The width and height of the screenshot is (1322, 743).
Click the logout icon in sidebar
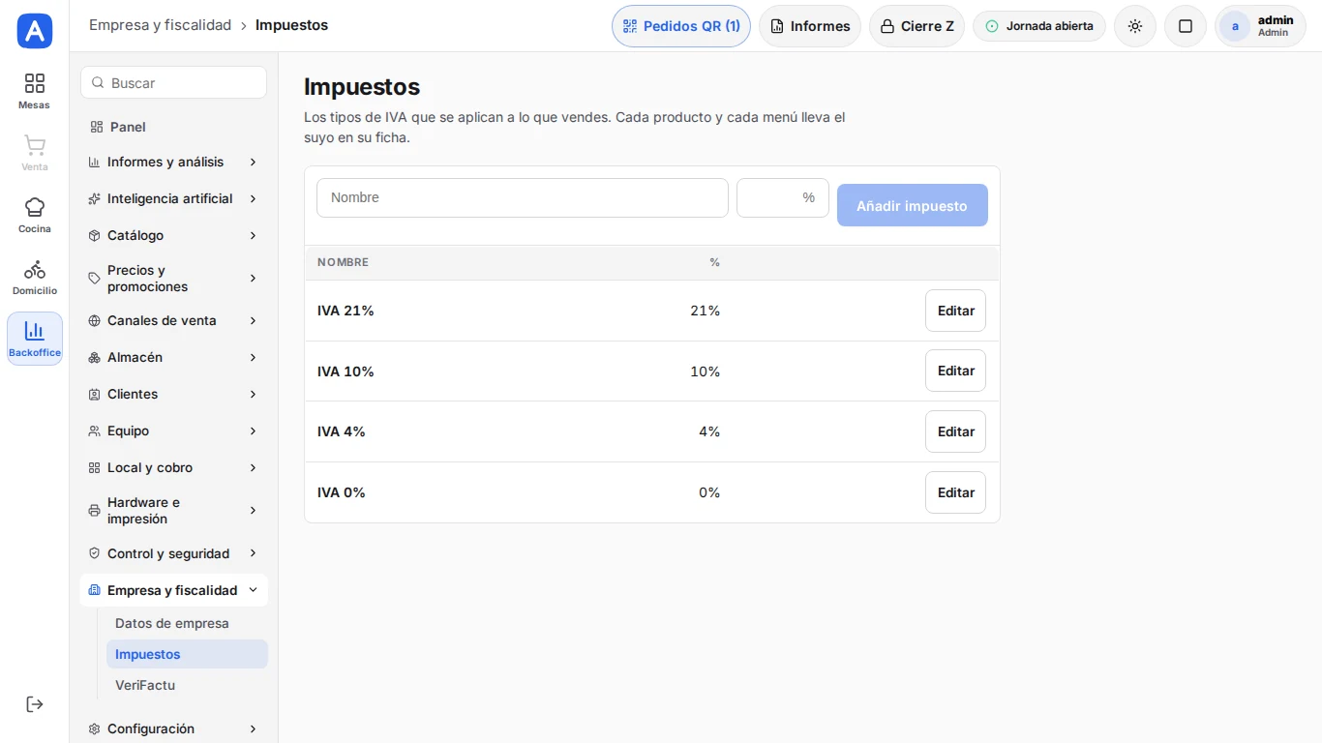coord(35,704)
